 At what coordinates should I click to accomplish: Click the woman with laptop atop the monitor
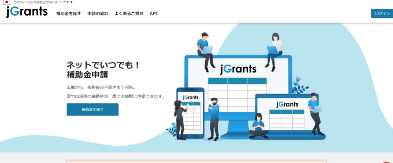click(x=275, y=50)
